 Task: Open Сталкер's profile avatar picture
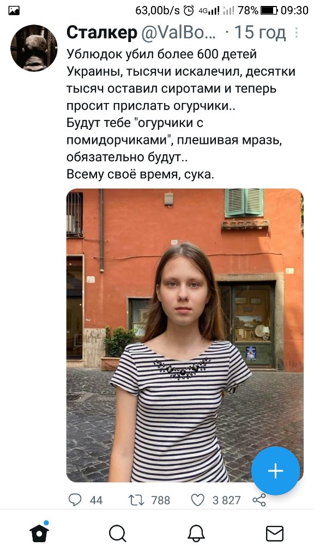click(34, 48)
